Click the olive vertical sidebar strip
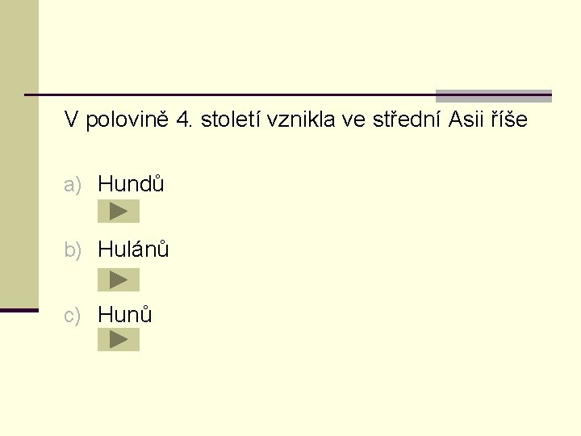The image size is (581, 436). [x=19, y=153]
